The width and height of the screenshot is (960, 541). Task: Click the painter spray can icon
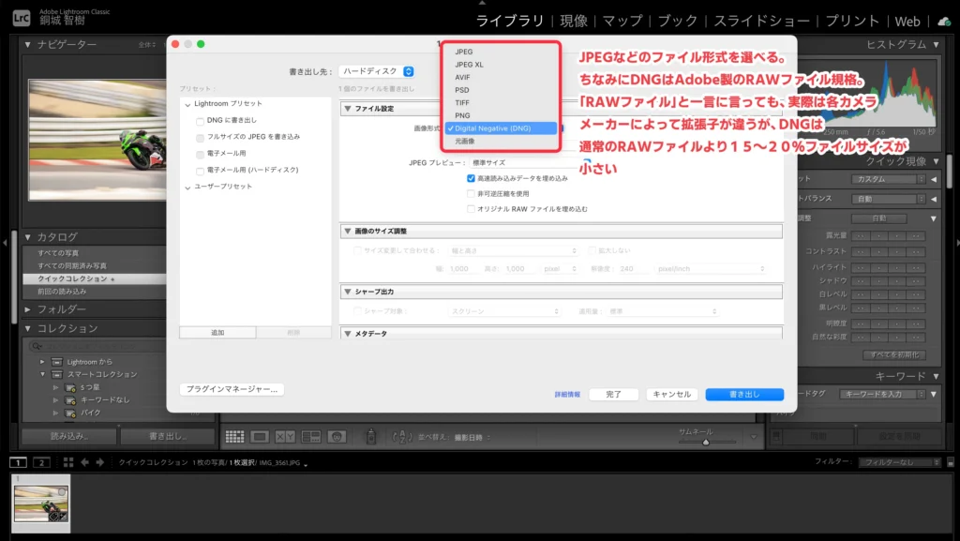pos(371,437)
